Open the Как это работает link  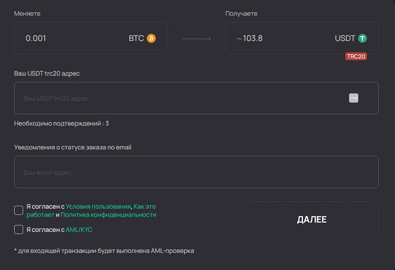(x=145, y=207)
